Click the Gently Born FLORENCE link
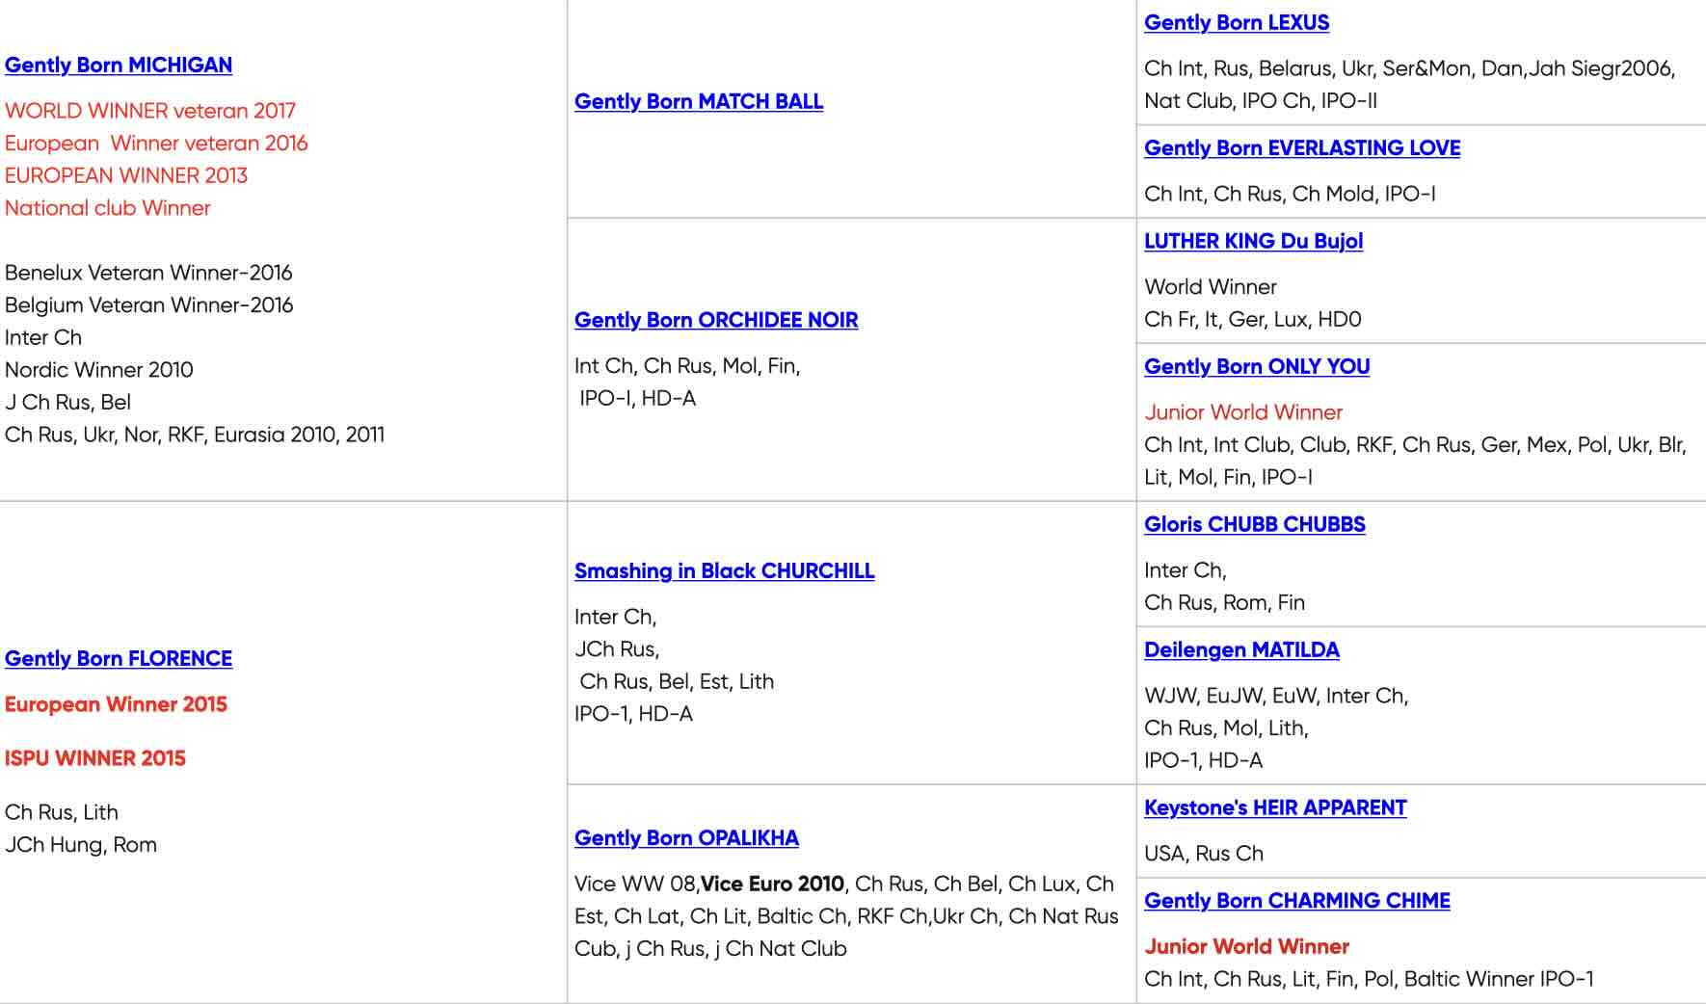1706x1004 pixels. [x=119, y=658]
